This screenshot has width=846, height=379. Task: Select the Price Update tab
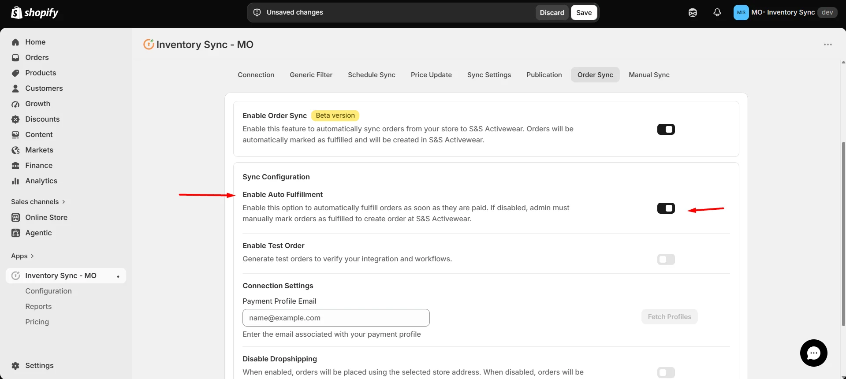(x=431, y=75)
